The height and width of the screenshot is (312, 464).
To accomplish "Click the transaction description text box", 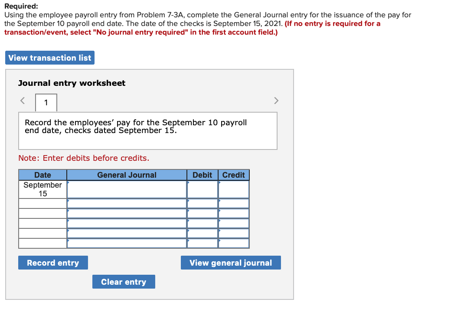I will (x=148, y=130).
